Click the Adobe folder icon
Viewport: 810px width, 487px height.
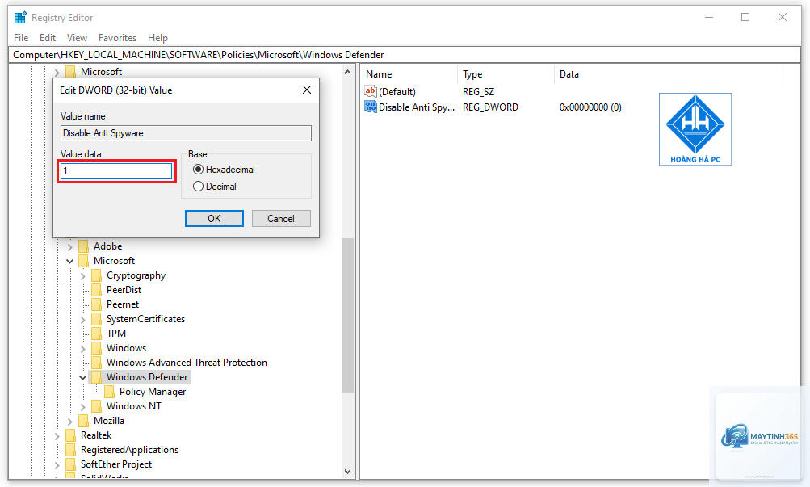[83, 246]
